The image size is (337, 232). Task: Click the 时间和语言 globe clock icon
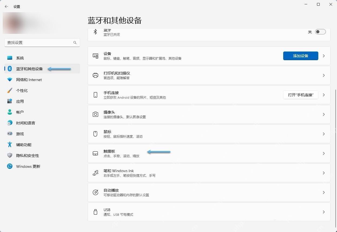[x=10, y=123]
